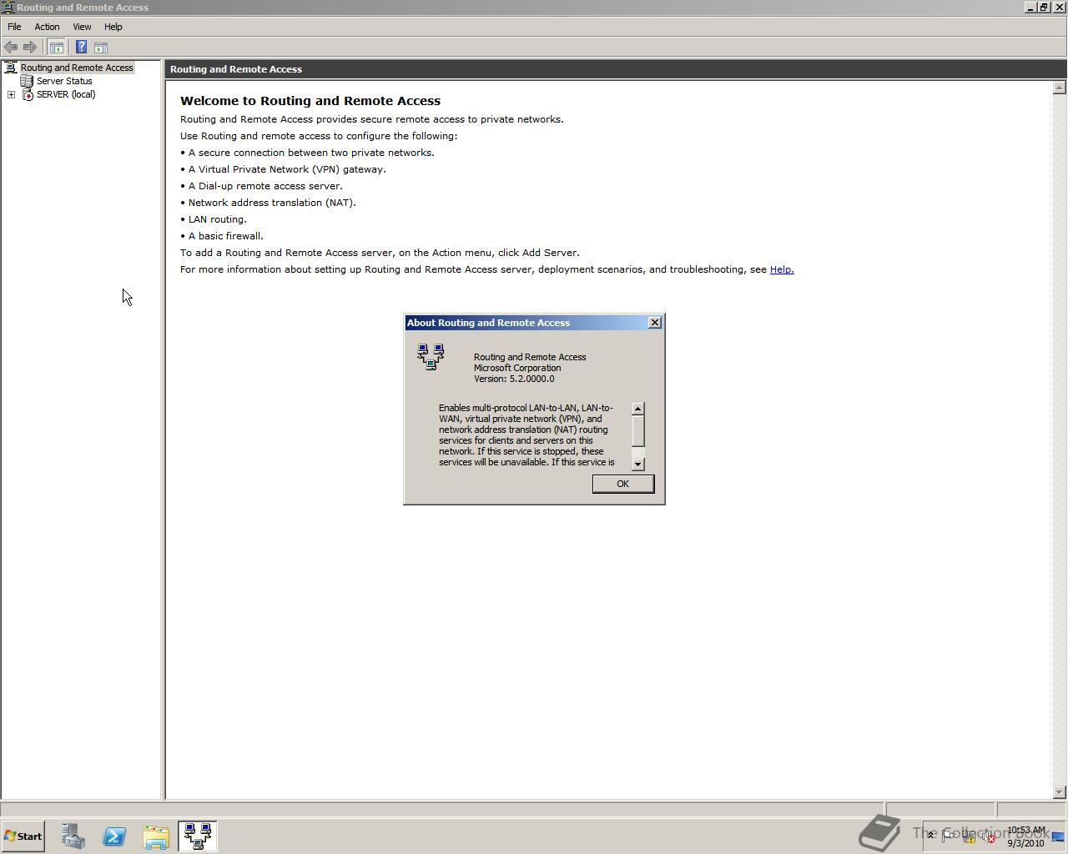Click the Back arrow toolbar icon

coord(11,48)
